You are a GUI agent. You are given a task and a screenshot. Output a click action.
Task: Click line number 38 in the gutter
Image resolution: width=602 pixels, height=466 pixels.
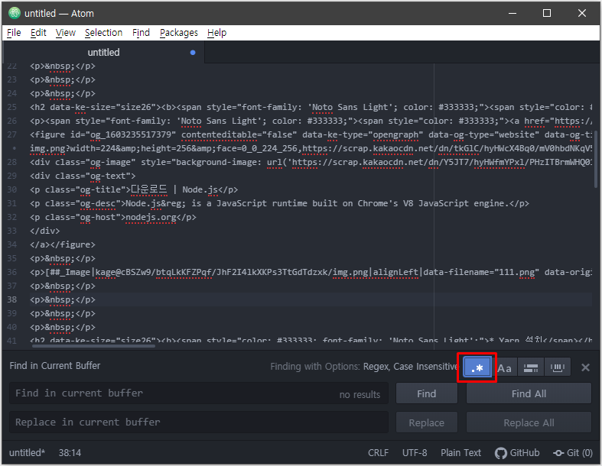pyautogui.click(x=12, y=299)
